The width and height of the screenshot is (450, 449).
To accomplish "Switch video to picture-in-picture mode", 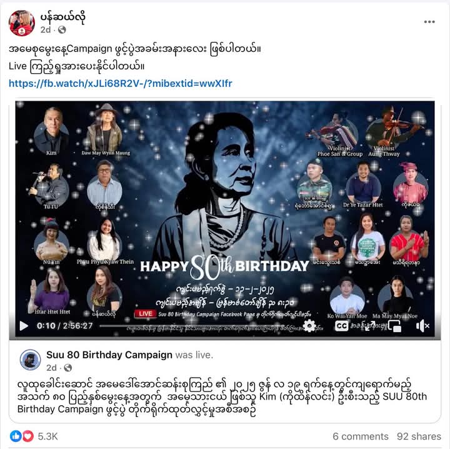I will [394, 326].
